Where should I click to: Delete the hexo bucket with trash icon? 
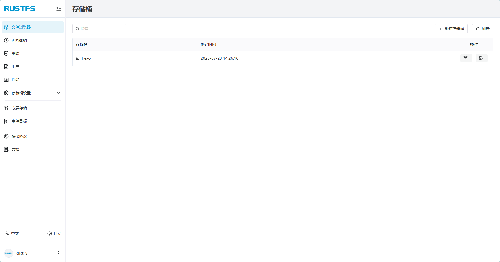[465, 58]
